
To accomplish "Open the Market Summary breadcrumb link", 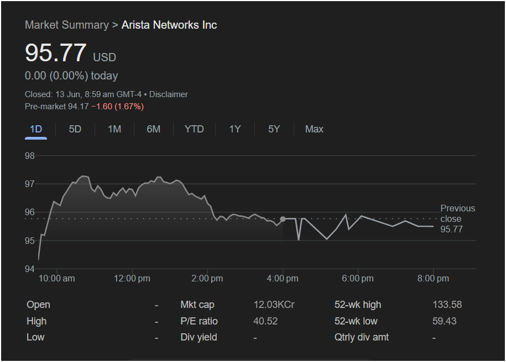I will pos(67,25).
